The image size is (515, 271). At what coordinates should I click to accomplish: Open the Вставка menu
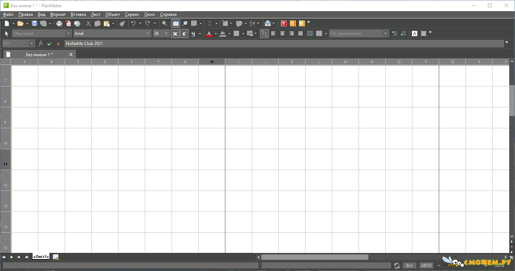click(x=78, y=14)
